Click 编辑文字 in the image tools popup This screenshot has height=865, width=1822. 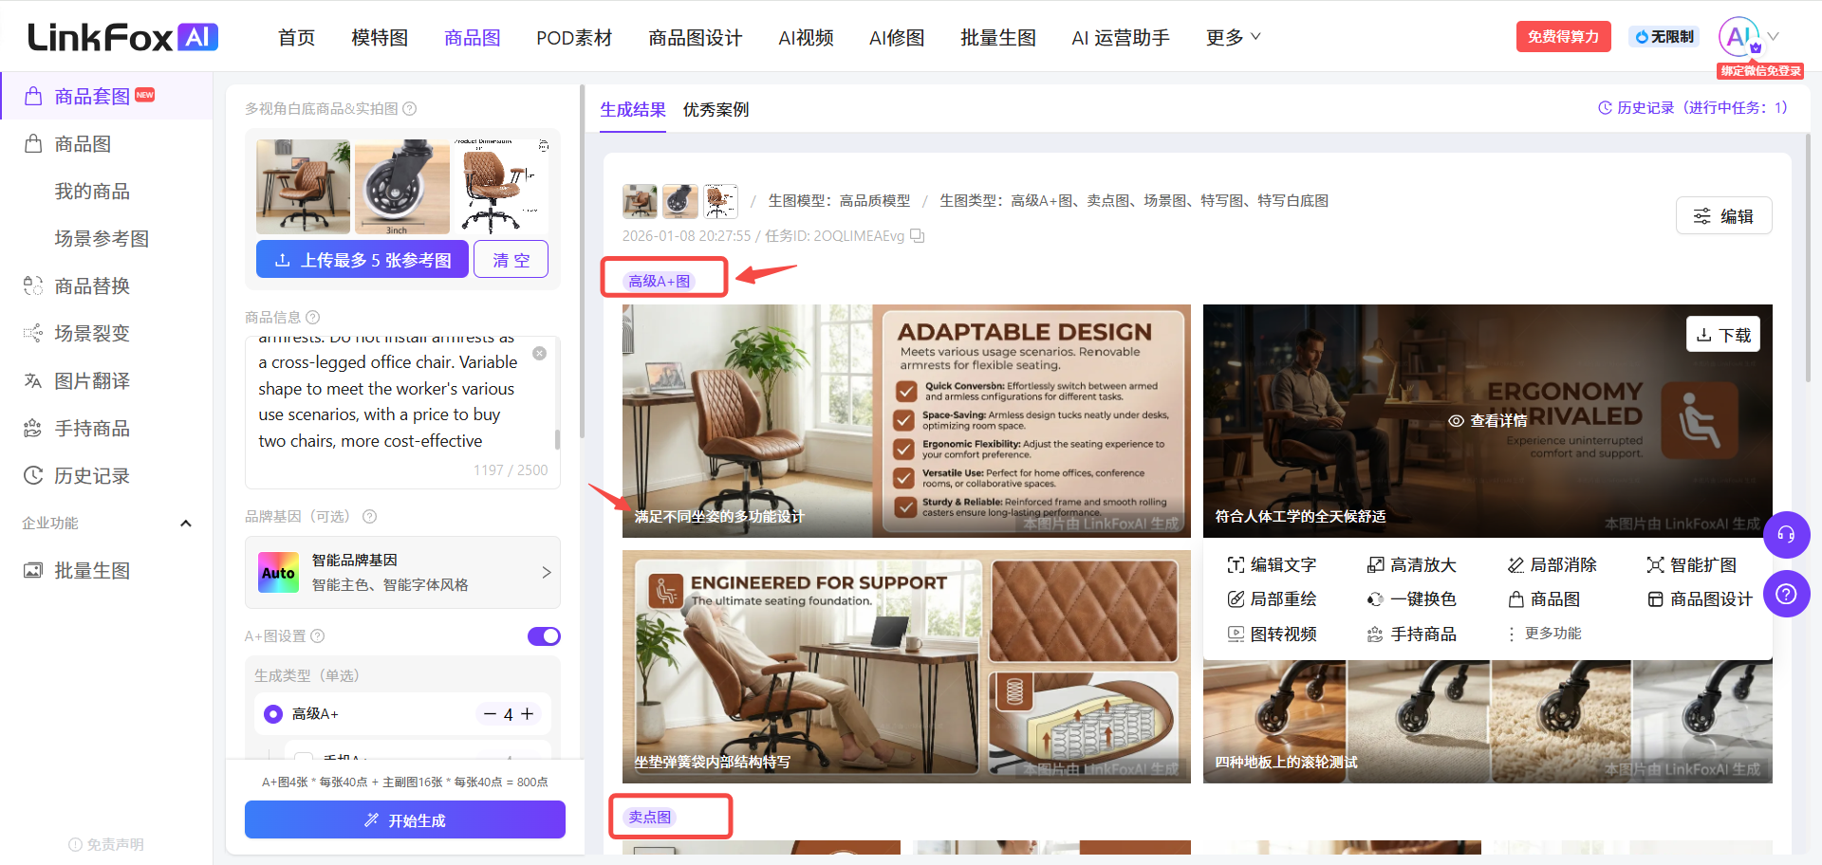(1272, 564)
